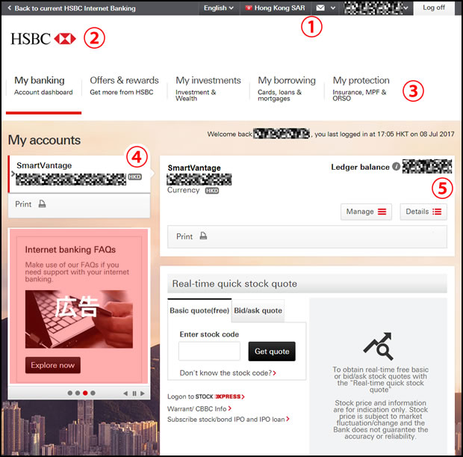This screenshot has height=457, width=463.
Task: Open Logon to Stock Xpress link
Action: pyautogui.click(x=206, y=396)
